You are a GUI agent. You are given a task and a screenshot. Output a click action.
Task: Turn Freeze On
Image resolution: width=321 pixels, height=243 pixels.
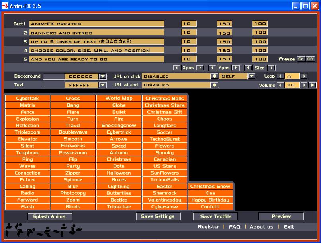coord(301,59)
